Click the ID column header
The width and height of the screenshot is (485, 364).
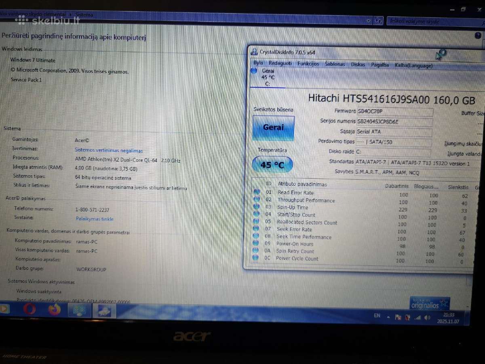point(268,183)
